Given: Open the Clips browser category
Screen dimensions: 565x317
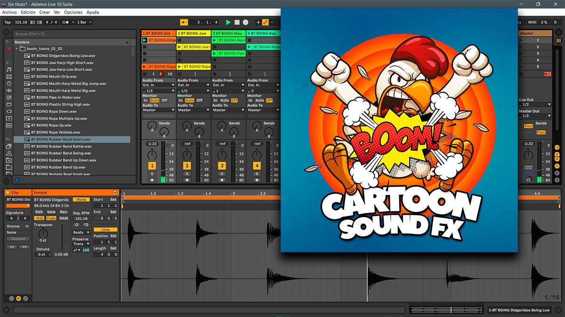Looking at the screenshot, I should (9, 118).
